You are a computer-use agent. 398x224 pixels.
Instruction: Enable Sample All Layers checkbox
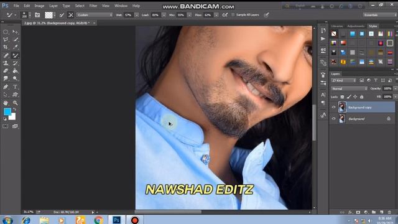click(x=233, y=15)
